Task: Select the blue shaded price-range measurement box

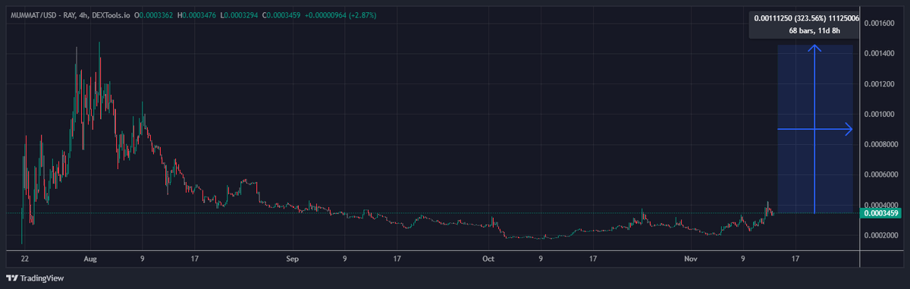Action: pyautogui.click(x=814, y=129)
